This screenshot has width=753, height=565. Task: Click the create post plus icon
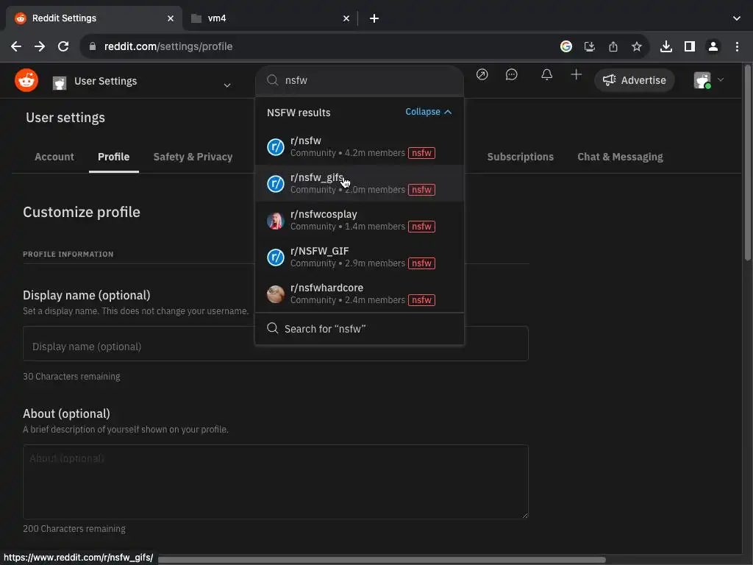click(577, 74)
